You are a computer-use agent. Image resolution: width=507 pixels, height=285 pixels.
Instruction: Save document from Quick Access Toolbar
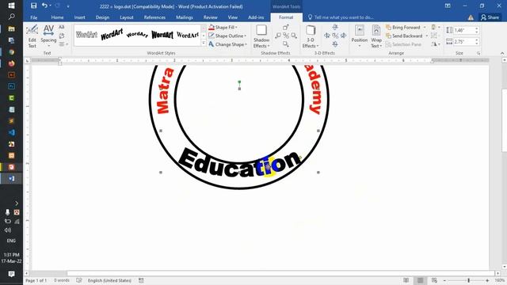33,6
